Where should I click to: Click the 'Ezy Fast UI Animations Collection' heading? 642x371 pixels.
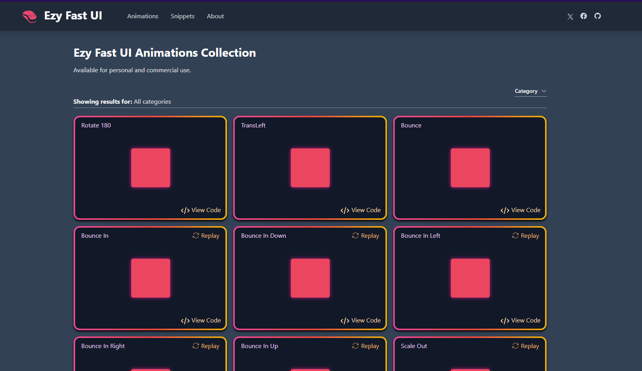point(165,53)
